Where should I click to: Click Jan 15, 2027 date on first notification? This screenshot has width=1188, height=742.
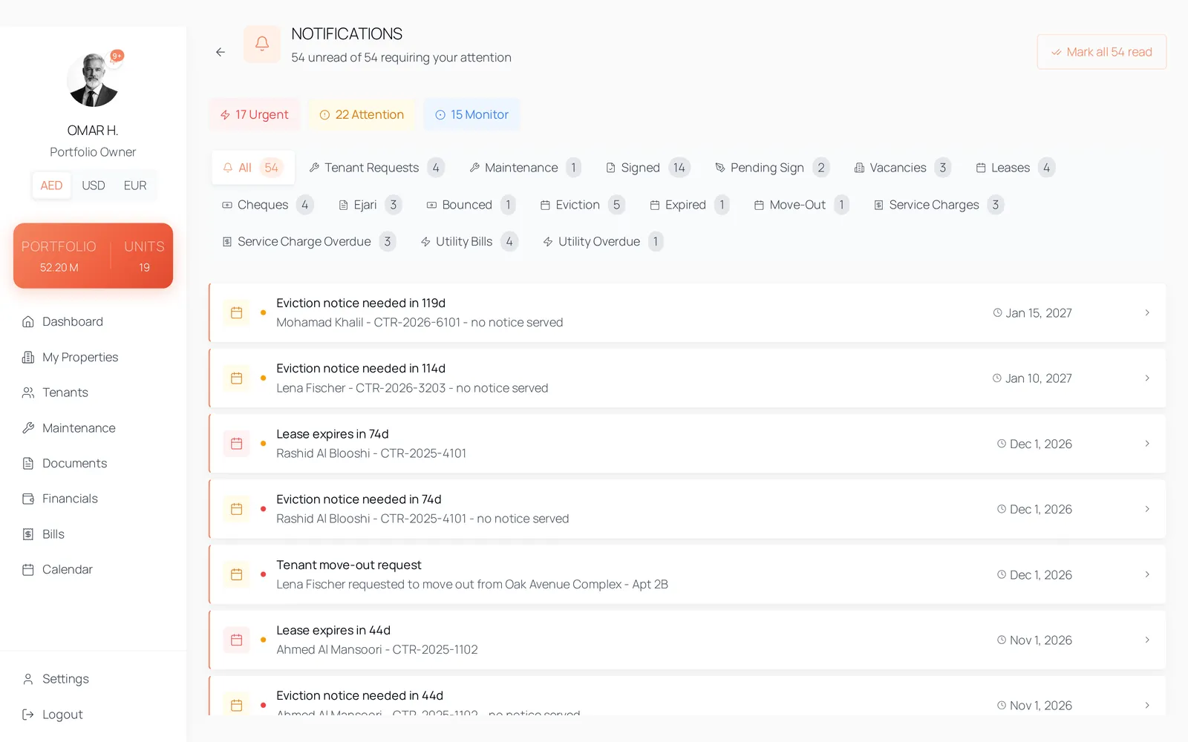pyautogui.click(x=1033, y=313)
